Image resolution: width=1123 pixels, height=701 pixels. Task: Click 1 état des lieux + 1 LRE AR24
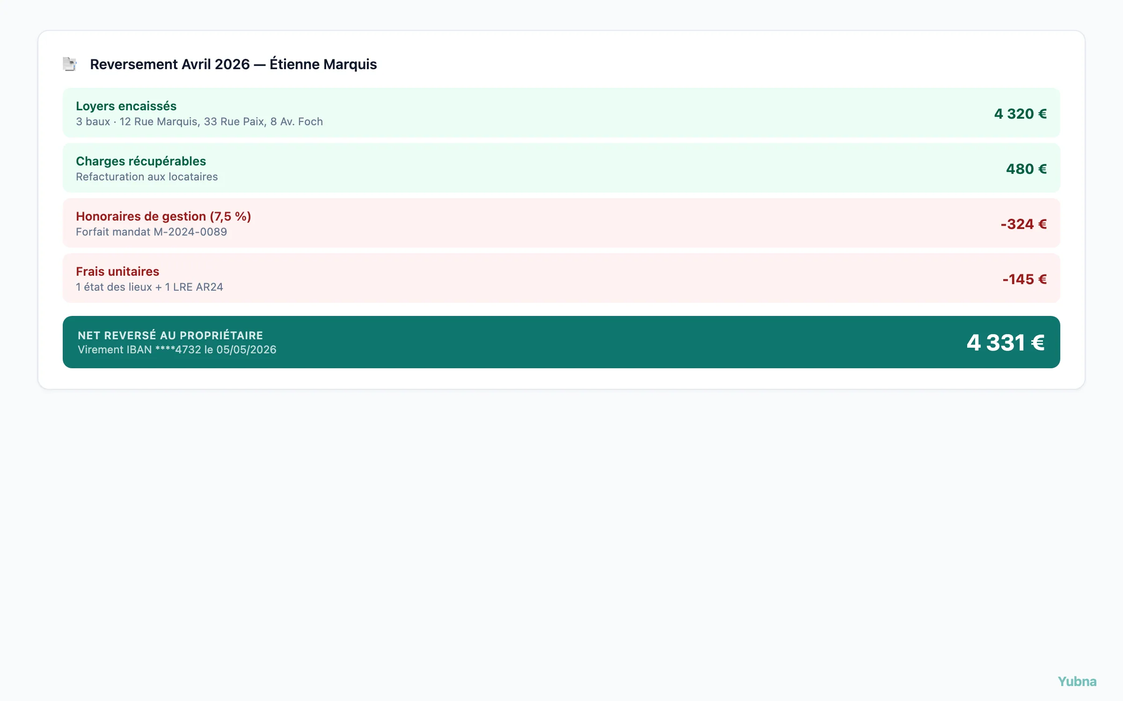(150, 287)
